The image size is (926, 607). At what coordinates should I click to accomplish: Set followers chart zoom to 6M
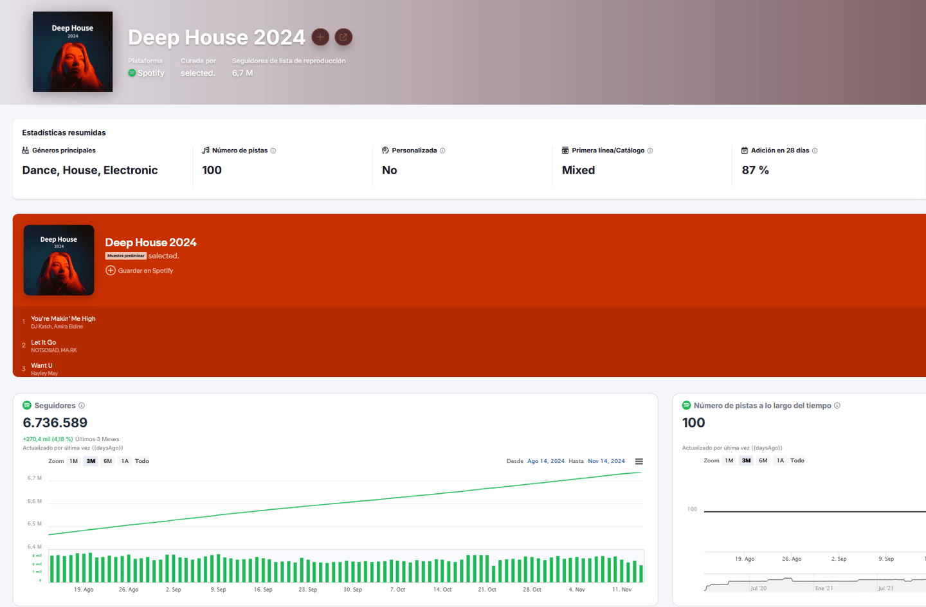pyautogui.click(x=108, y=461)
